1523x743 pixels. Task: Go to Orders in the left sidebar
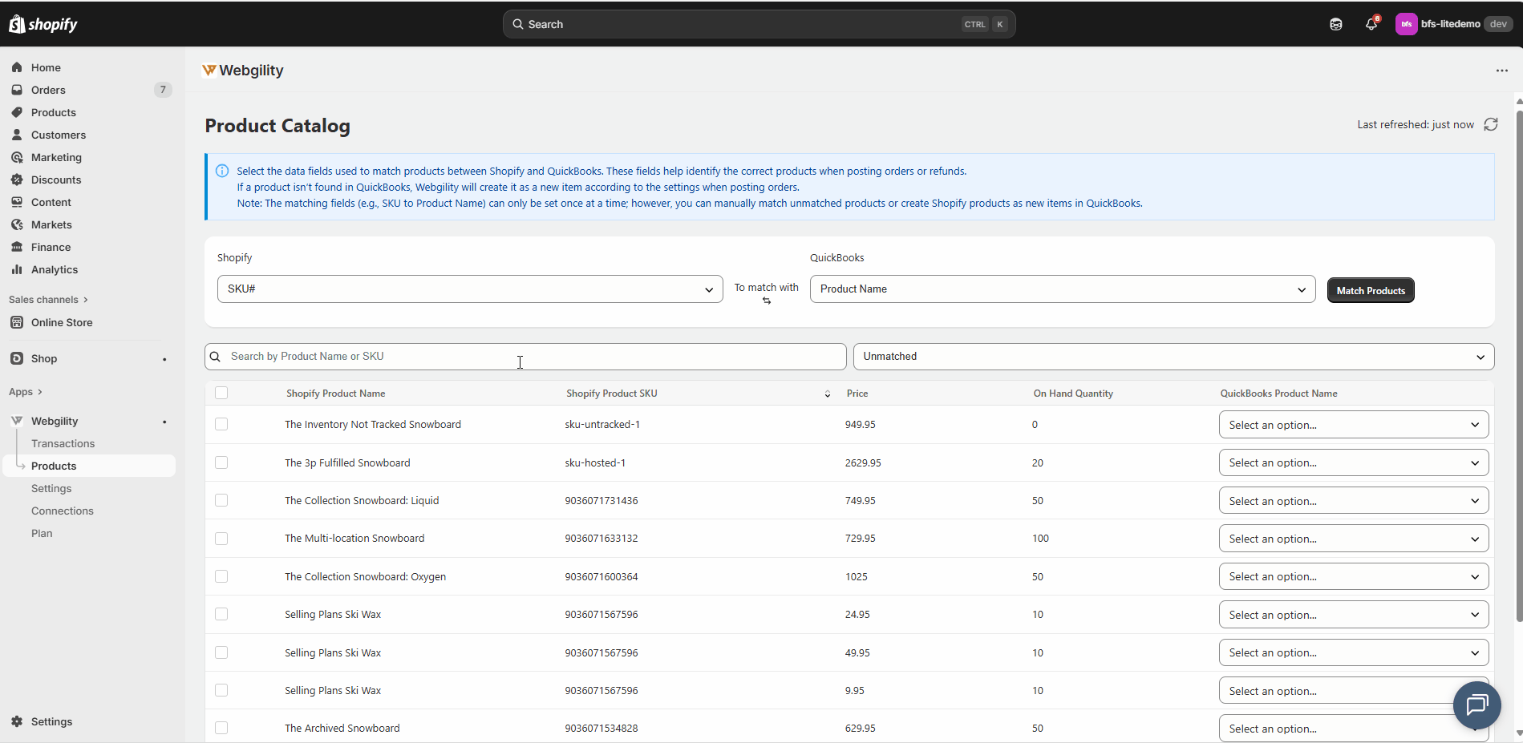(48, 90)
